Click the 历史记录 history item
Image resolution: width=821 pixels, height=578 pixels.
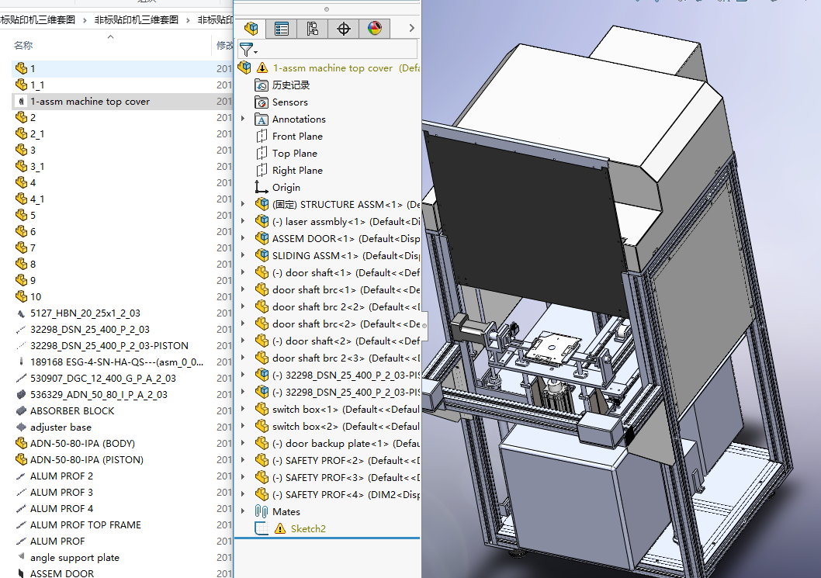click(x=290, y=85)
